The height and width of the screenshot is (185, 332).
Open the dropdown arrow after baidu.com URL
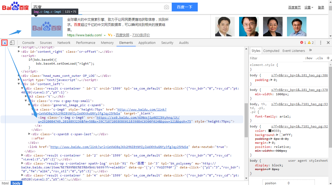coord(105,35)
